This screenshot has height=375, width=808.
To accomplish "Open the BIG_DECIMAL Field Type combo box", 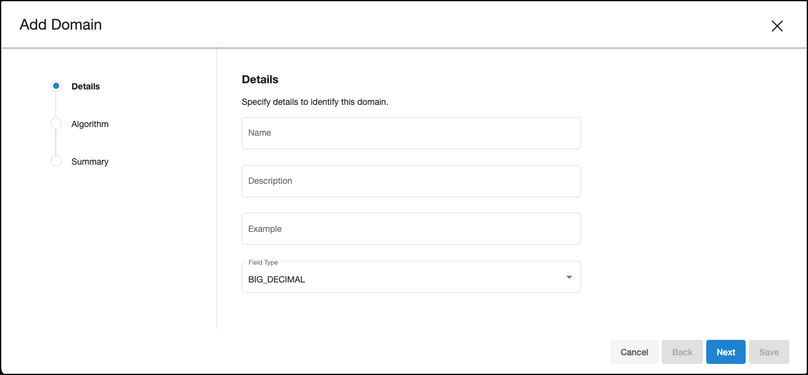I will (401, 279).
